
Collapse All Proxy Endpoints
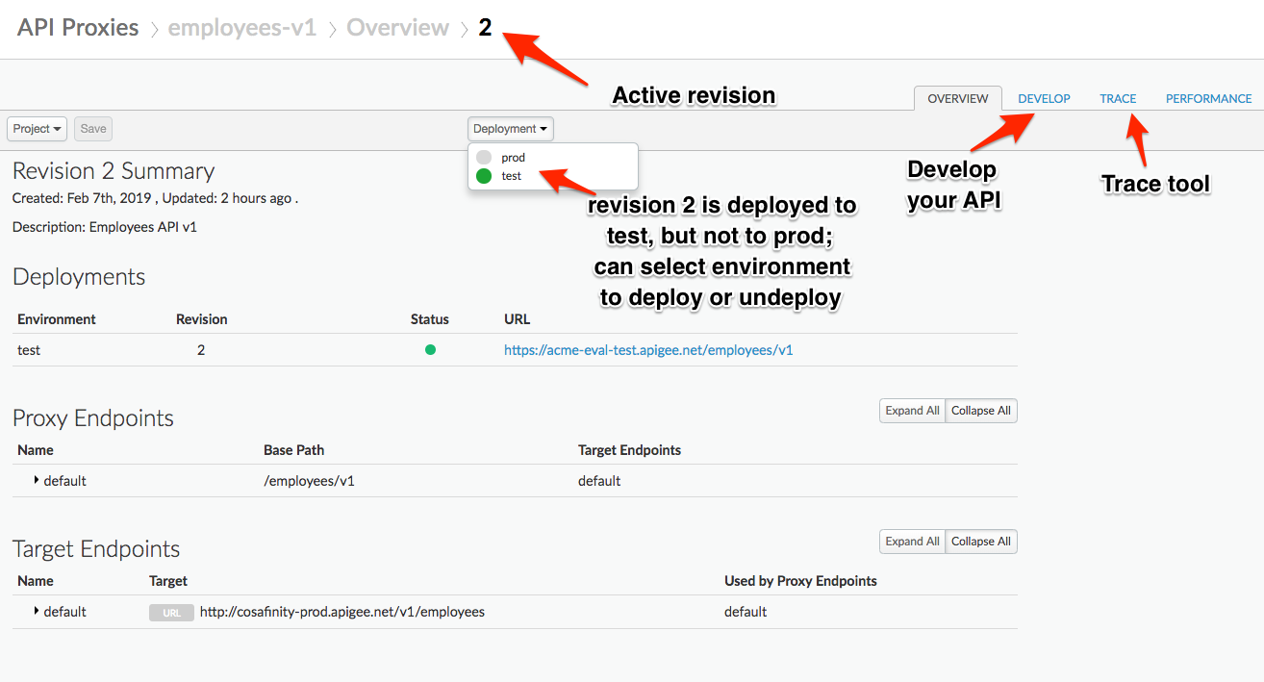[981, 411]
